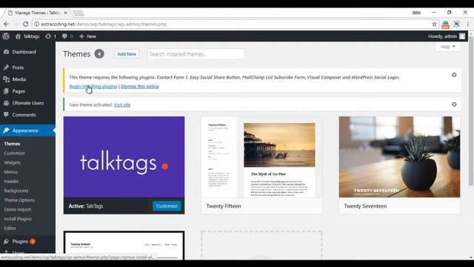The height and width of the screenshot is (267, 474).
Task: Select Appearance menu in the sidebar
Action: click(x=27, y=131)
